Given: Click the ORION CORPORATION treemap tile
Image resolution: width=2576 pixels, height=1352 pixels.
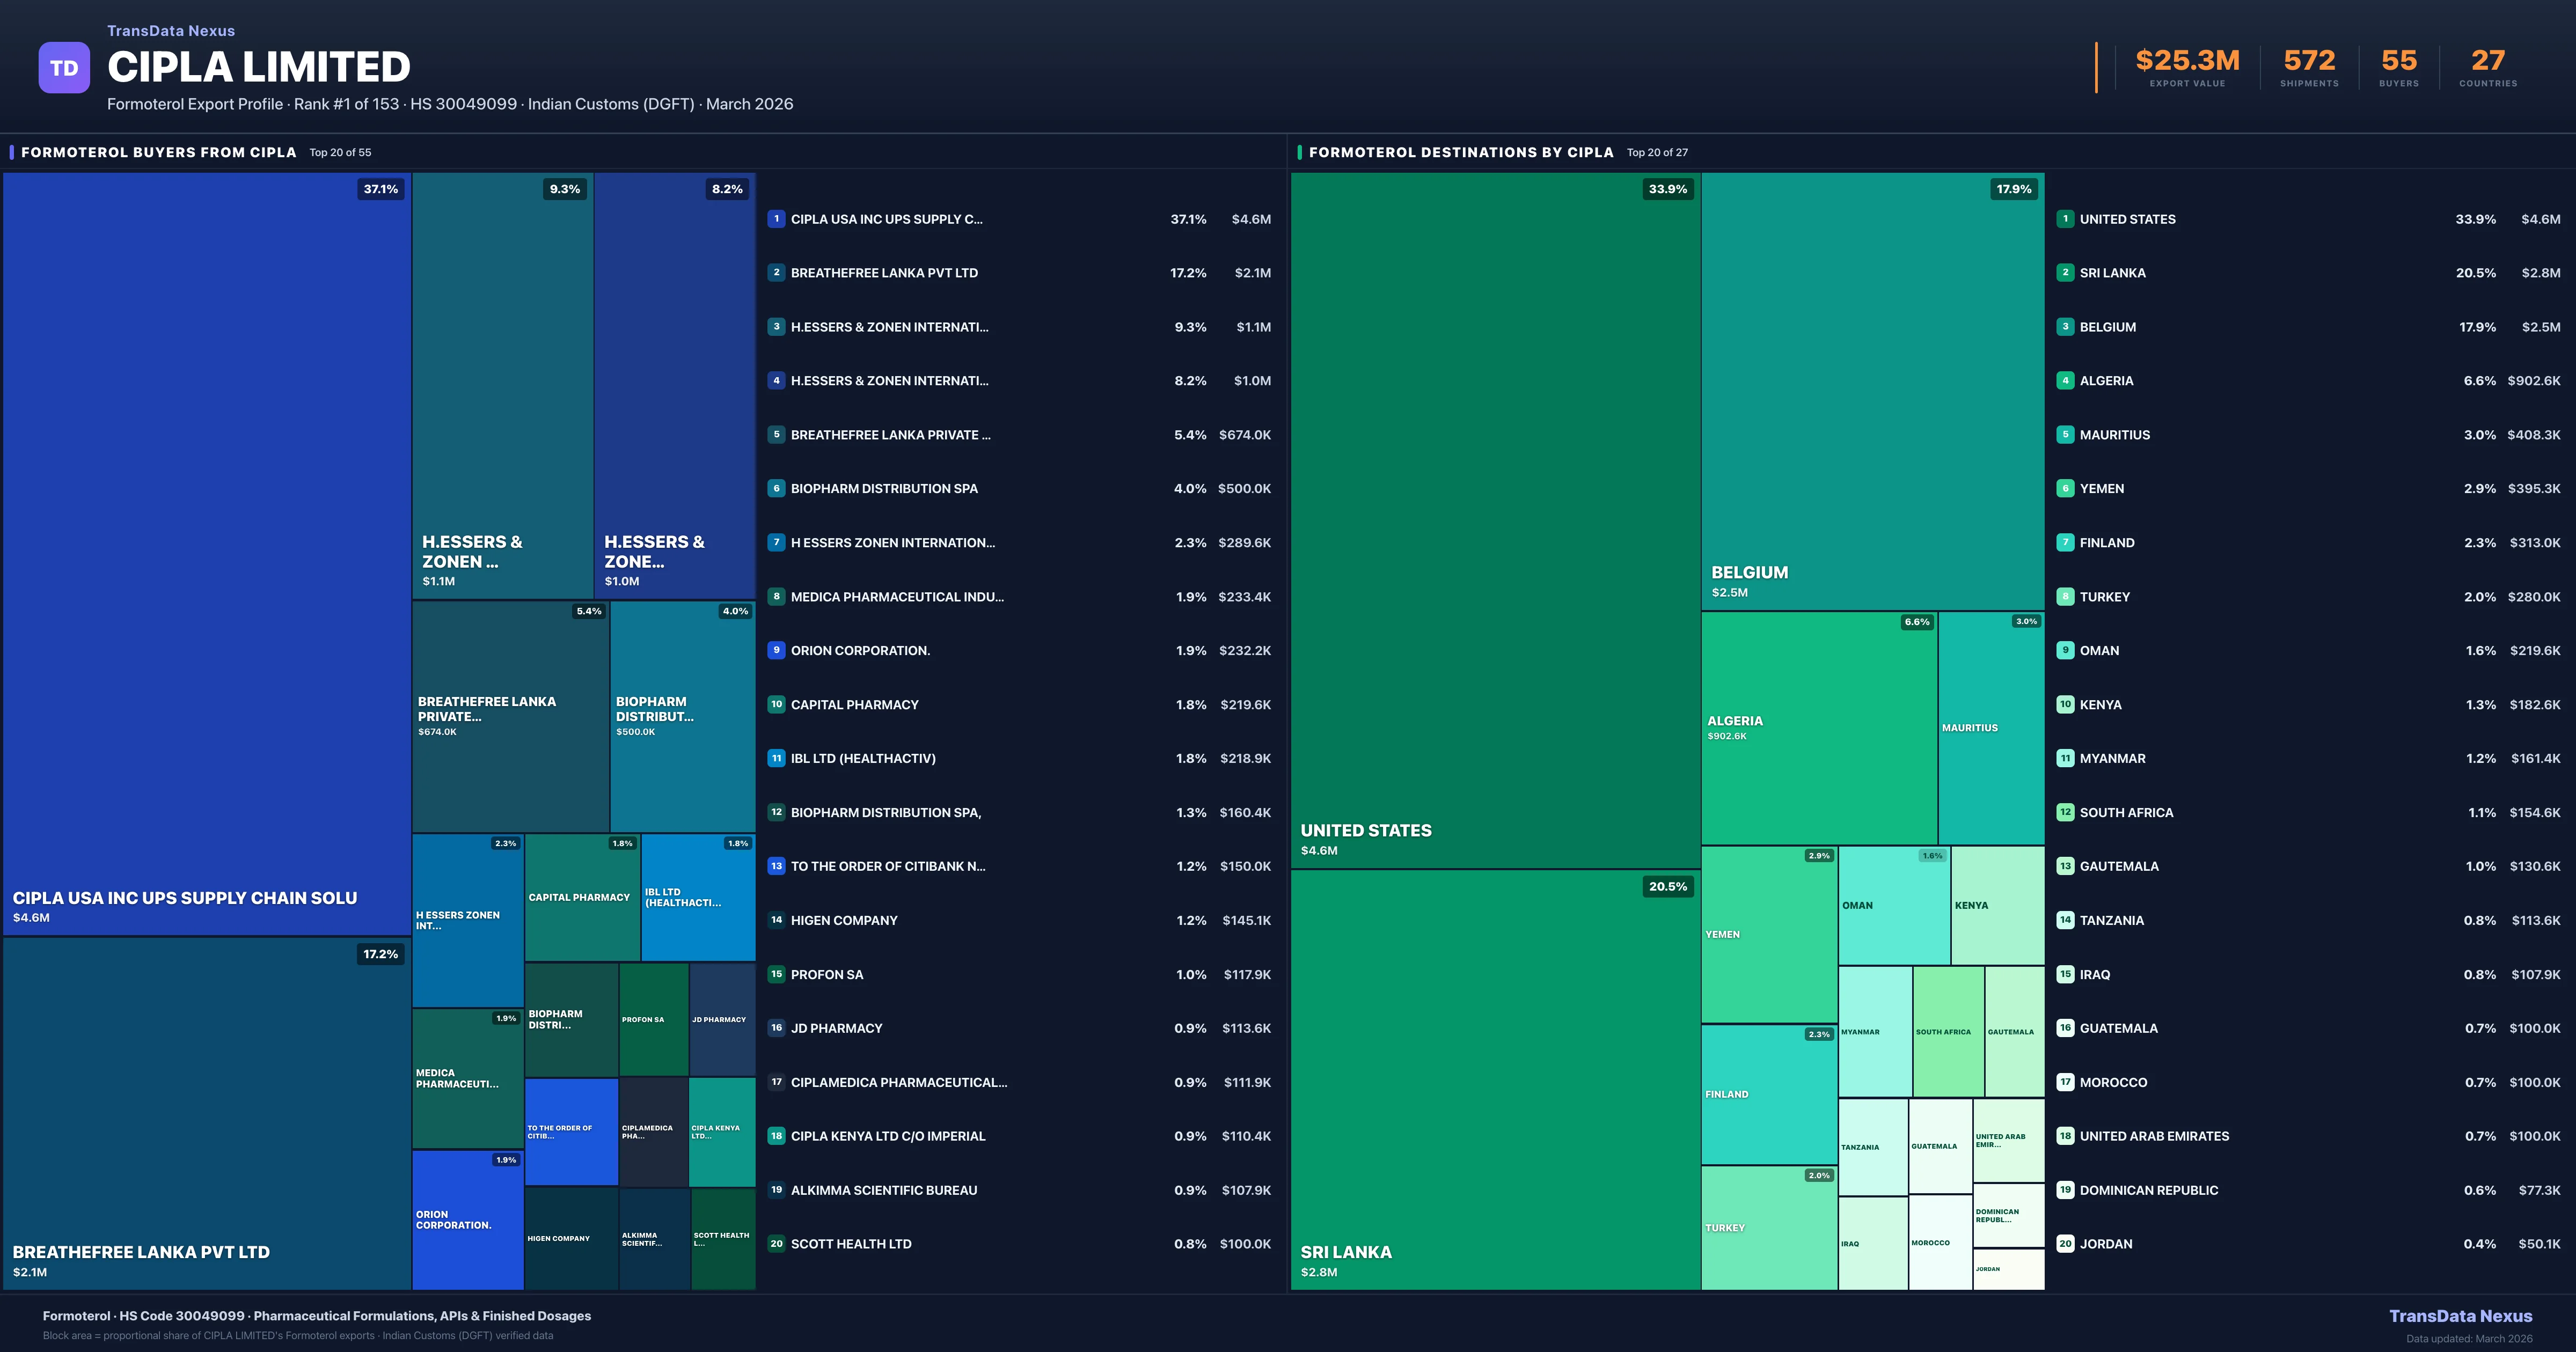Looking at the screenshot, I should pyautogui.click(x=467, y=1220).
